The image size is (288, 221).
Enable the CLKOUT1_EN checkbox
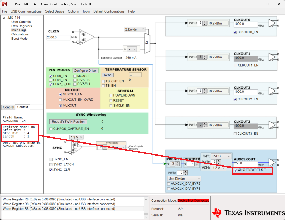pyautogui.click(x=235, y=65)
